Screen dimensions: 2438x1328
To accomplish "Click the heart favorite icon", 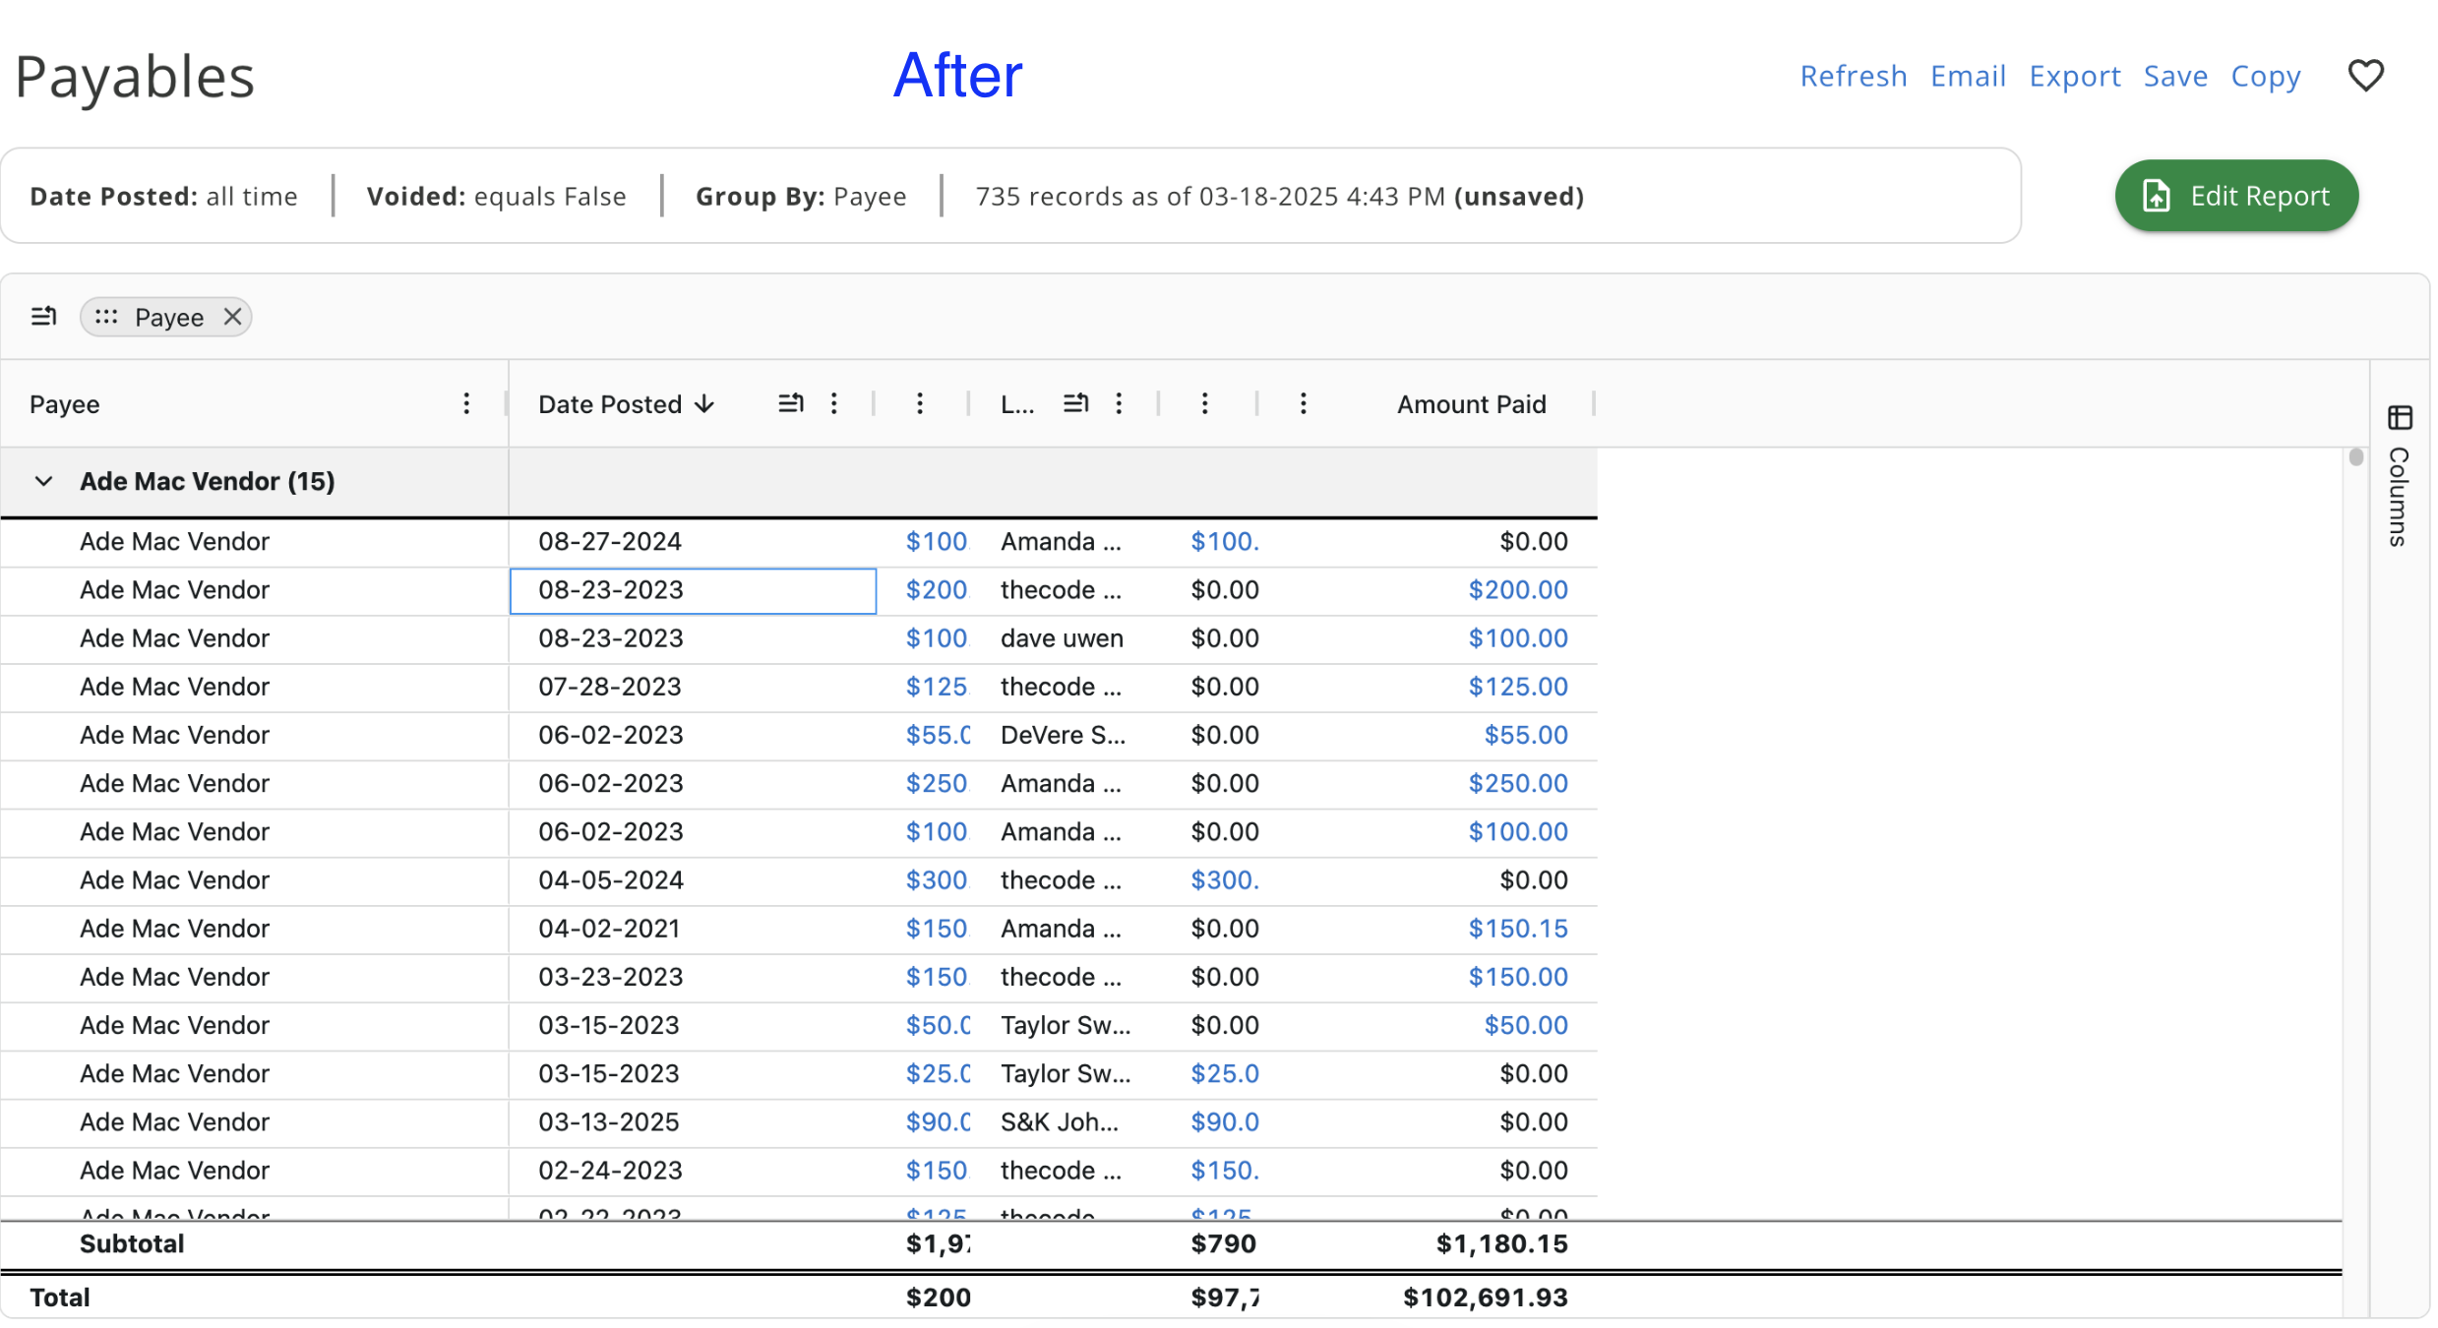I will pos(2364,76).
